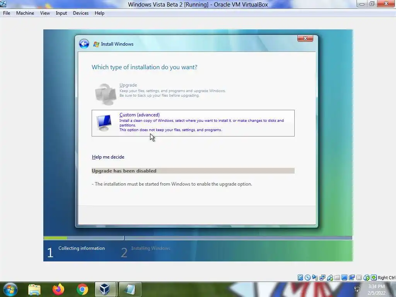Click the 'Installing Windows' step label
Screen dimensions: 396x297
coord(150,248)
